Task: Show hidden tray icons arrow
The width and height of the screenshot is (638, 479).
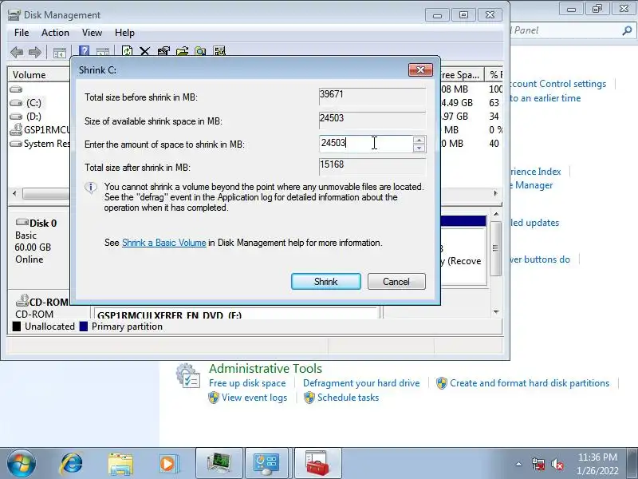Action: click(x=519, y=464)
